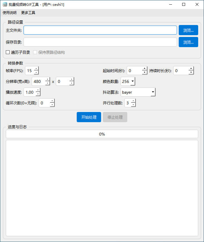204x242 pixels.
Task: Click the 0% progress bar
Action: click(102, 134)
